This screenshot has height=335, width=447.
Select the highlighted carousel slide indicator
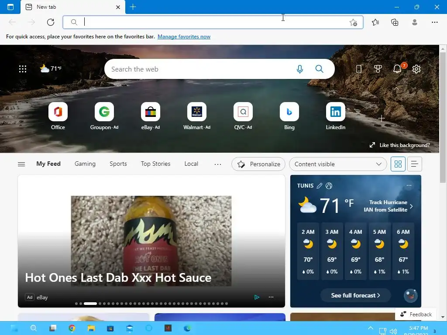pos(90,304)
